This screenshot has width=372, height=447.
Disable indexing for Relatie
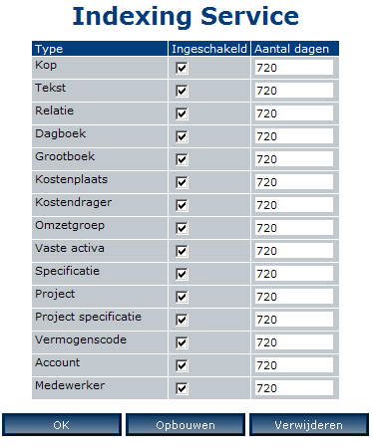(182, 113)
